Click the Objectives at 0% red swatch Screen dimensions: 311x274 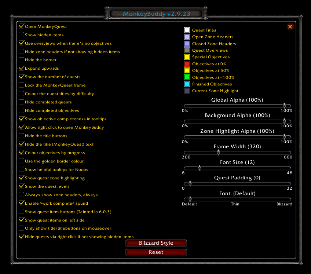[187, 64]
